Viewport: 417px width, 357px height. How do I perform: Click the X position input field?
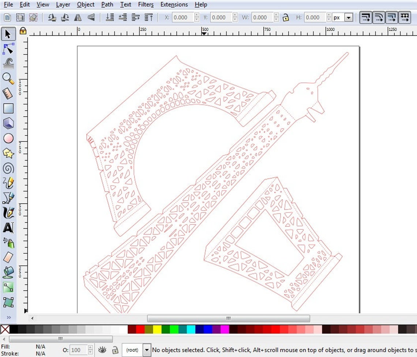point(183,18)
